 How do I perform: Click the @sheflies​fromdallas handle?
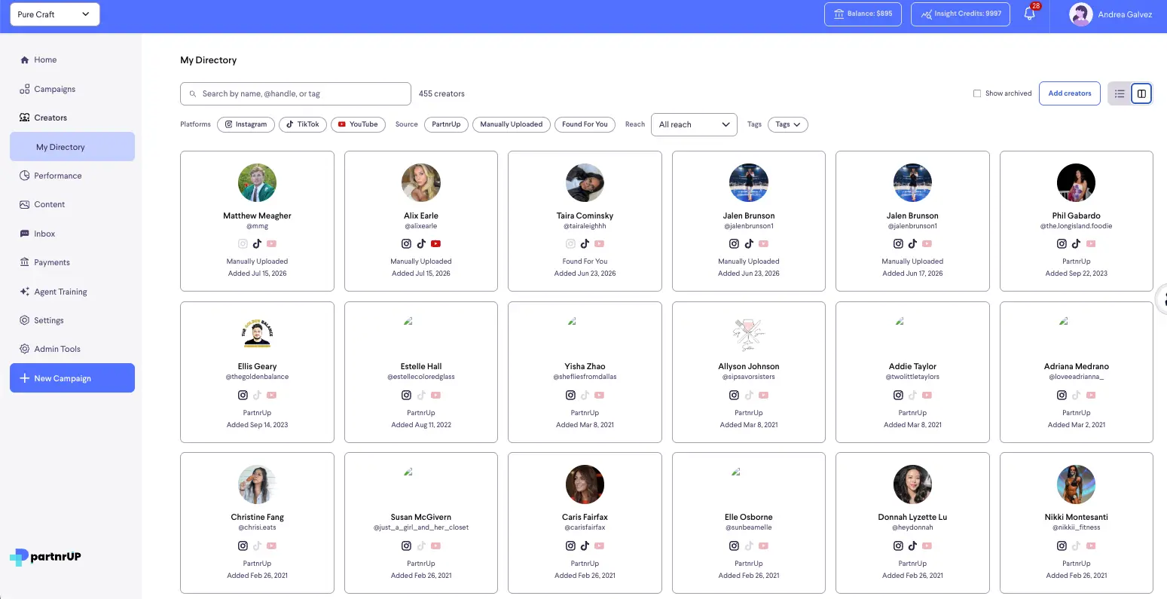tap(585, 377)
